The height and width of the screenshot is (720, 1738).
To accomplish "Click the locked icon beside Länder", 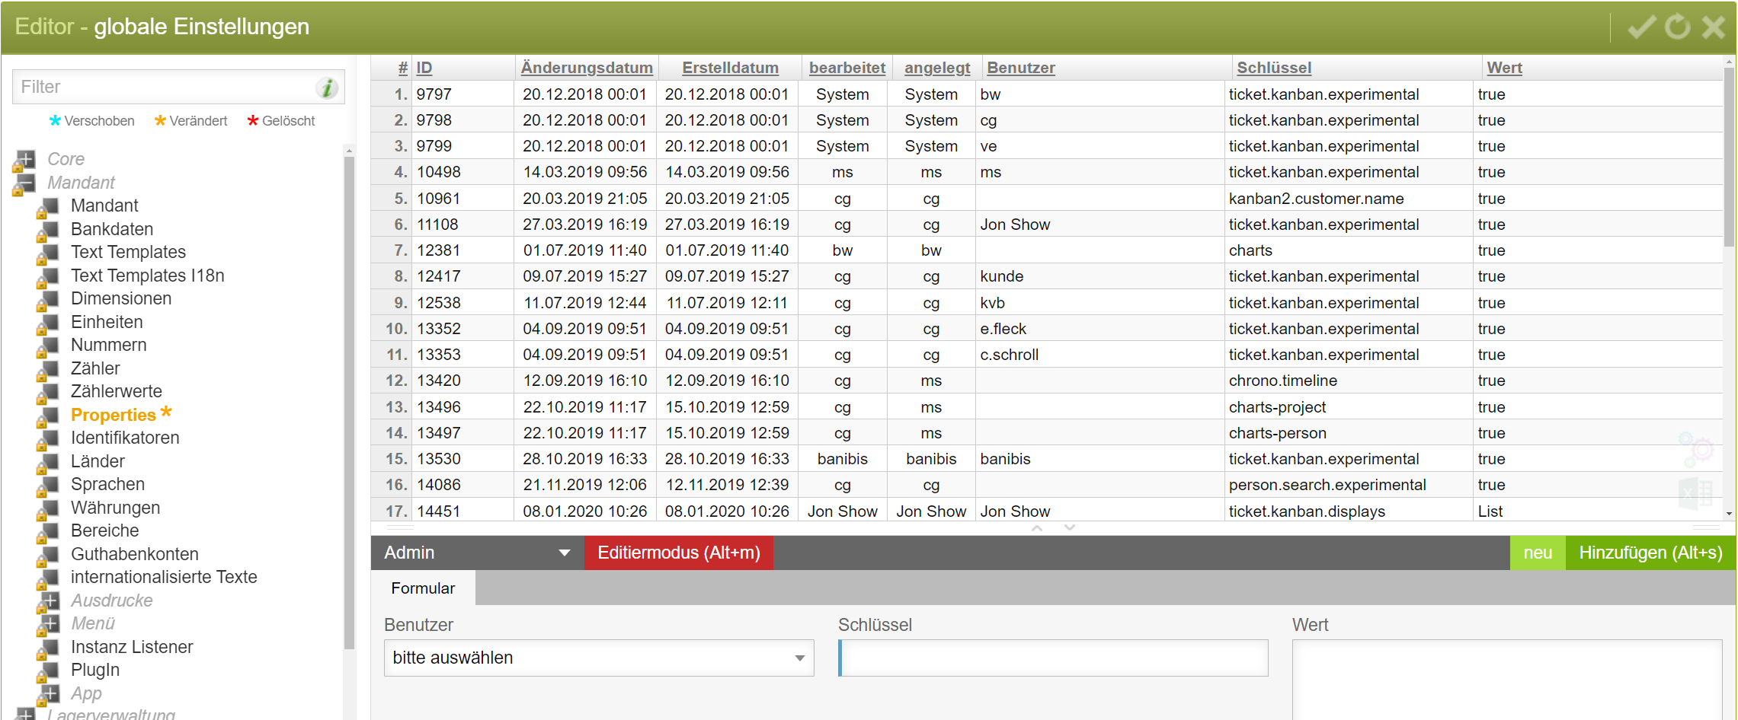I will point(47,462).
